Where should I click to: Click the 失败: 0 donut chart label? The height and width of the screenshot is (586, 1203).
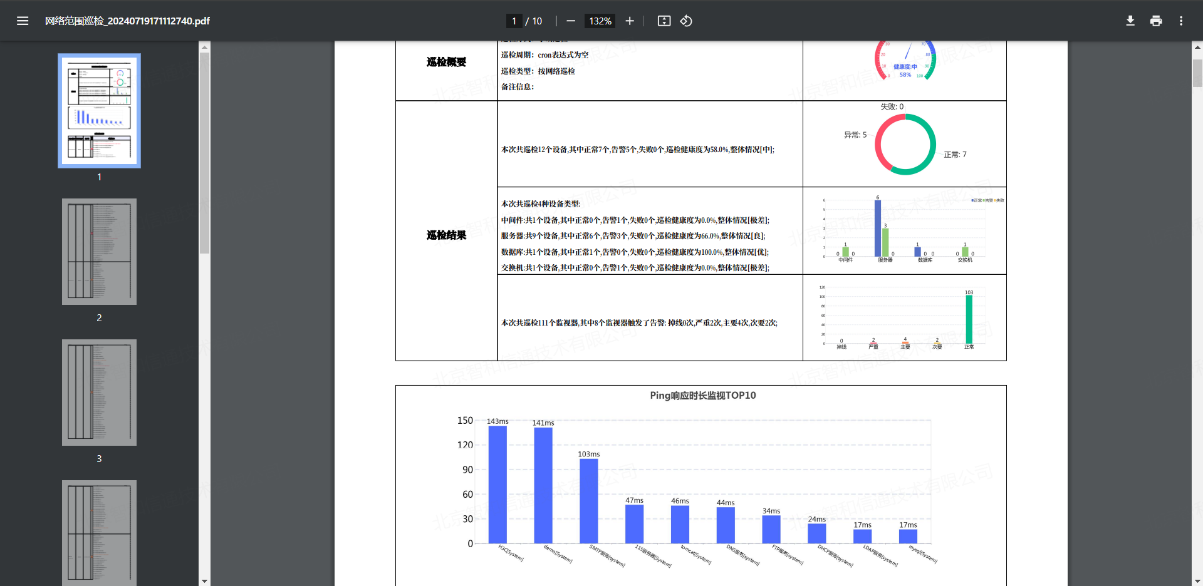[892, 106]
